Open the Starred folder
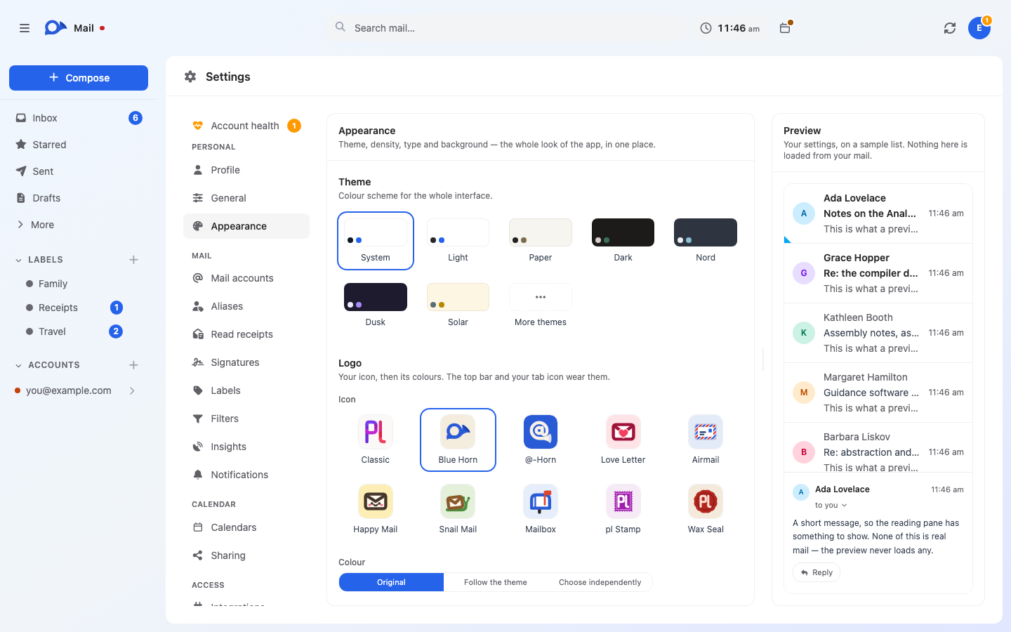Screen dimensions: 1011x632 pyautogui.click(x=79, y=145)
